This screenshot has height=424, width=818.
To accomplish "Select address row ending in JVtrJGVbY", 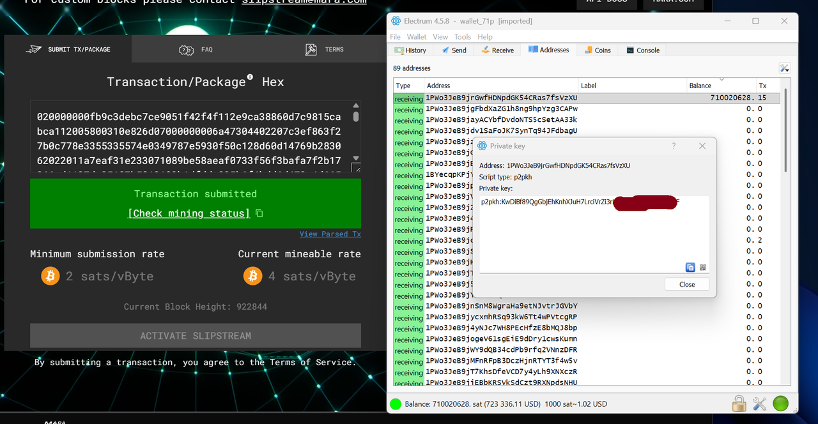I will point(587,307).
